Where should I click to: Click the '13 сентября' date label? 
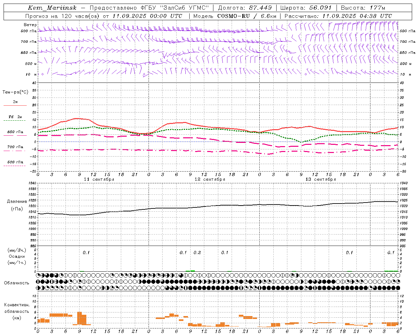pos(321,179)
